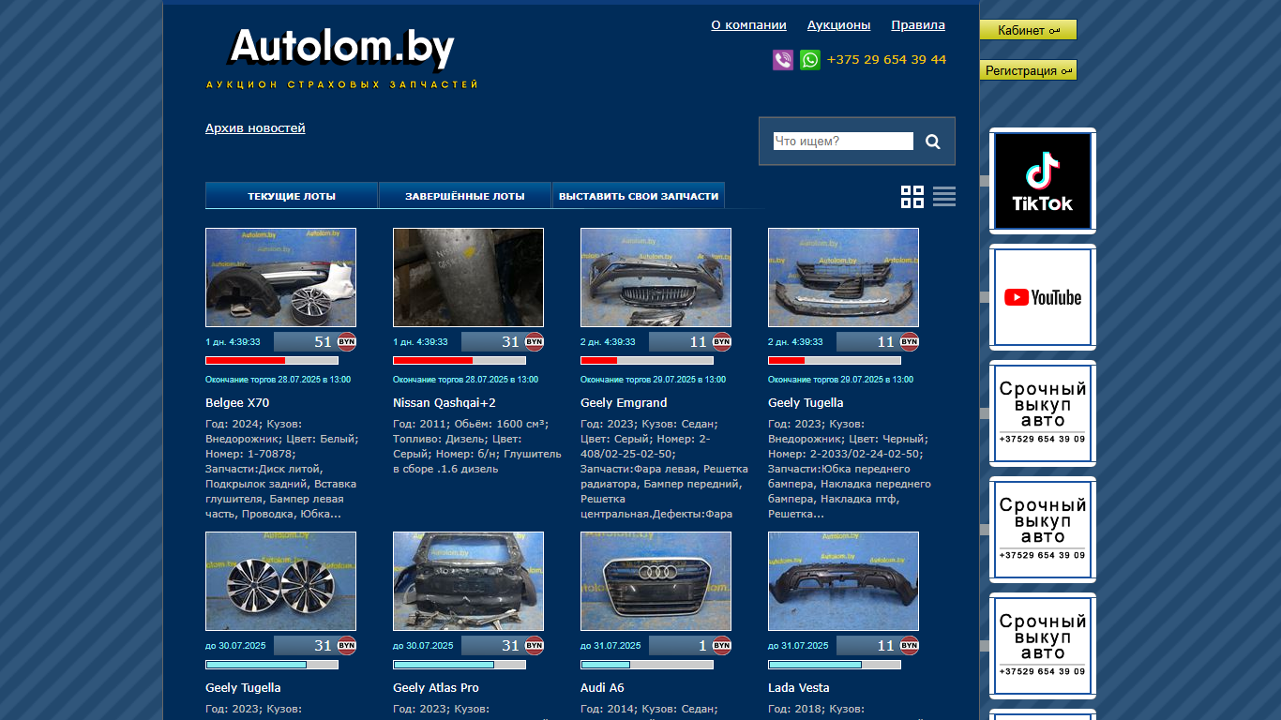Open Lada Vesta bumper thumbnail
The height and width of the screenshot is (720, 1281).
(843, 581)
